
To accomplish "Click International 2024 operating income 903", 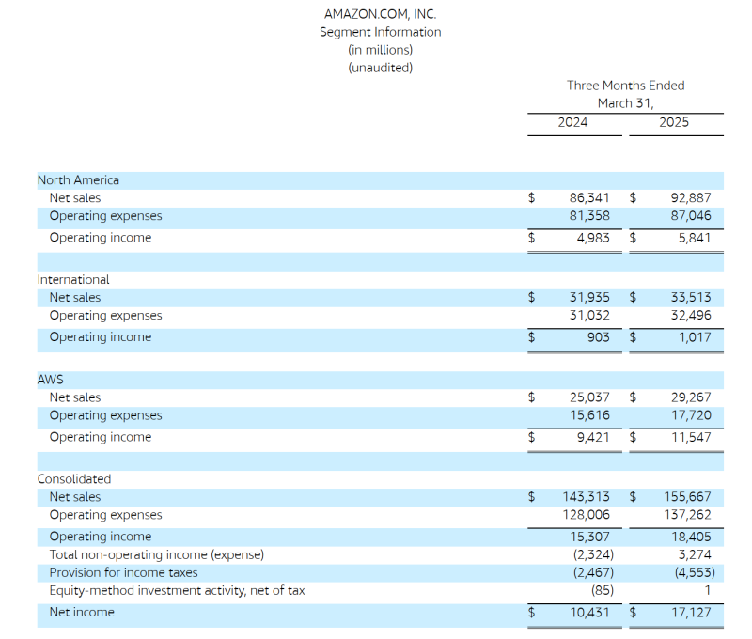I will coord(597,337).
